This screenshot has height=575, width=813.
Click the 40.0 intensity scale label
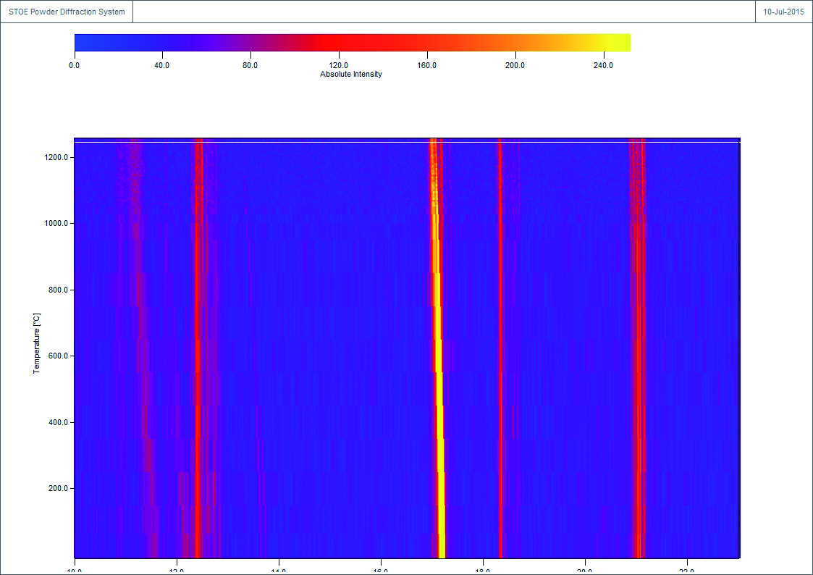[161, 65]
